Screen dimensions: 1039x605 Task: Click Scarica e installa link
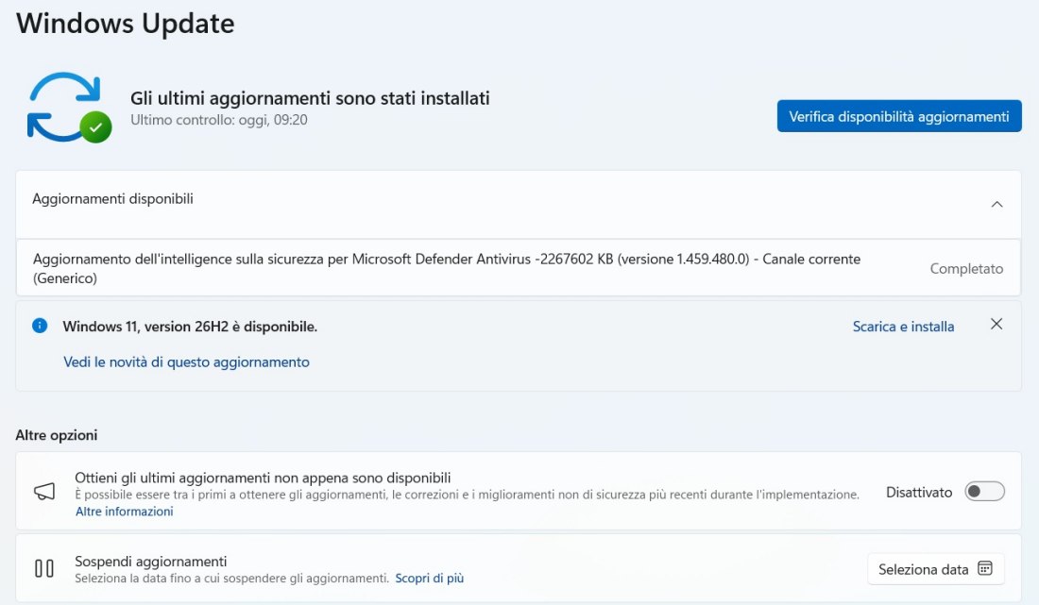tap(903, 327)
